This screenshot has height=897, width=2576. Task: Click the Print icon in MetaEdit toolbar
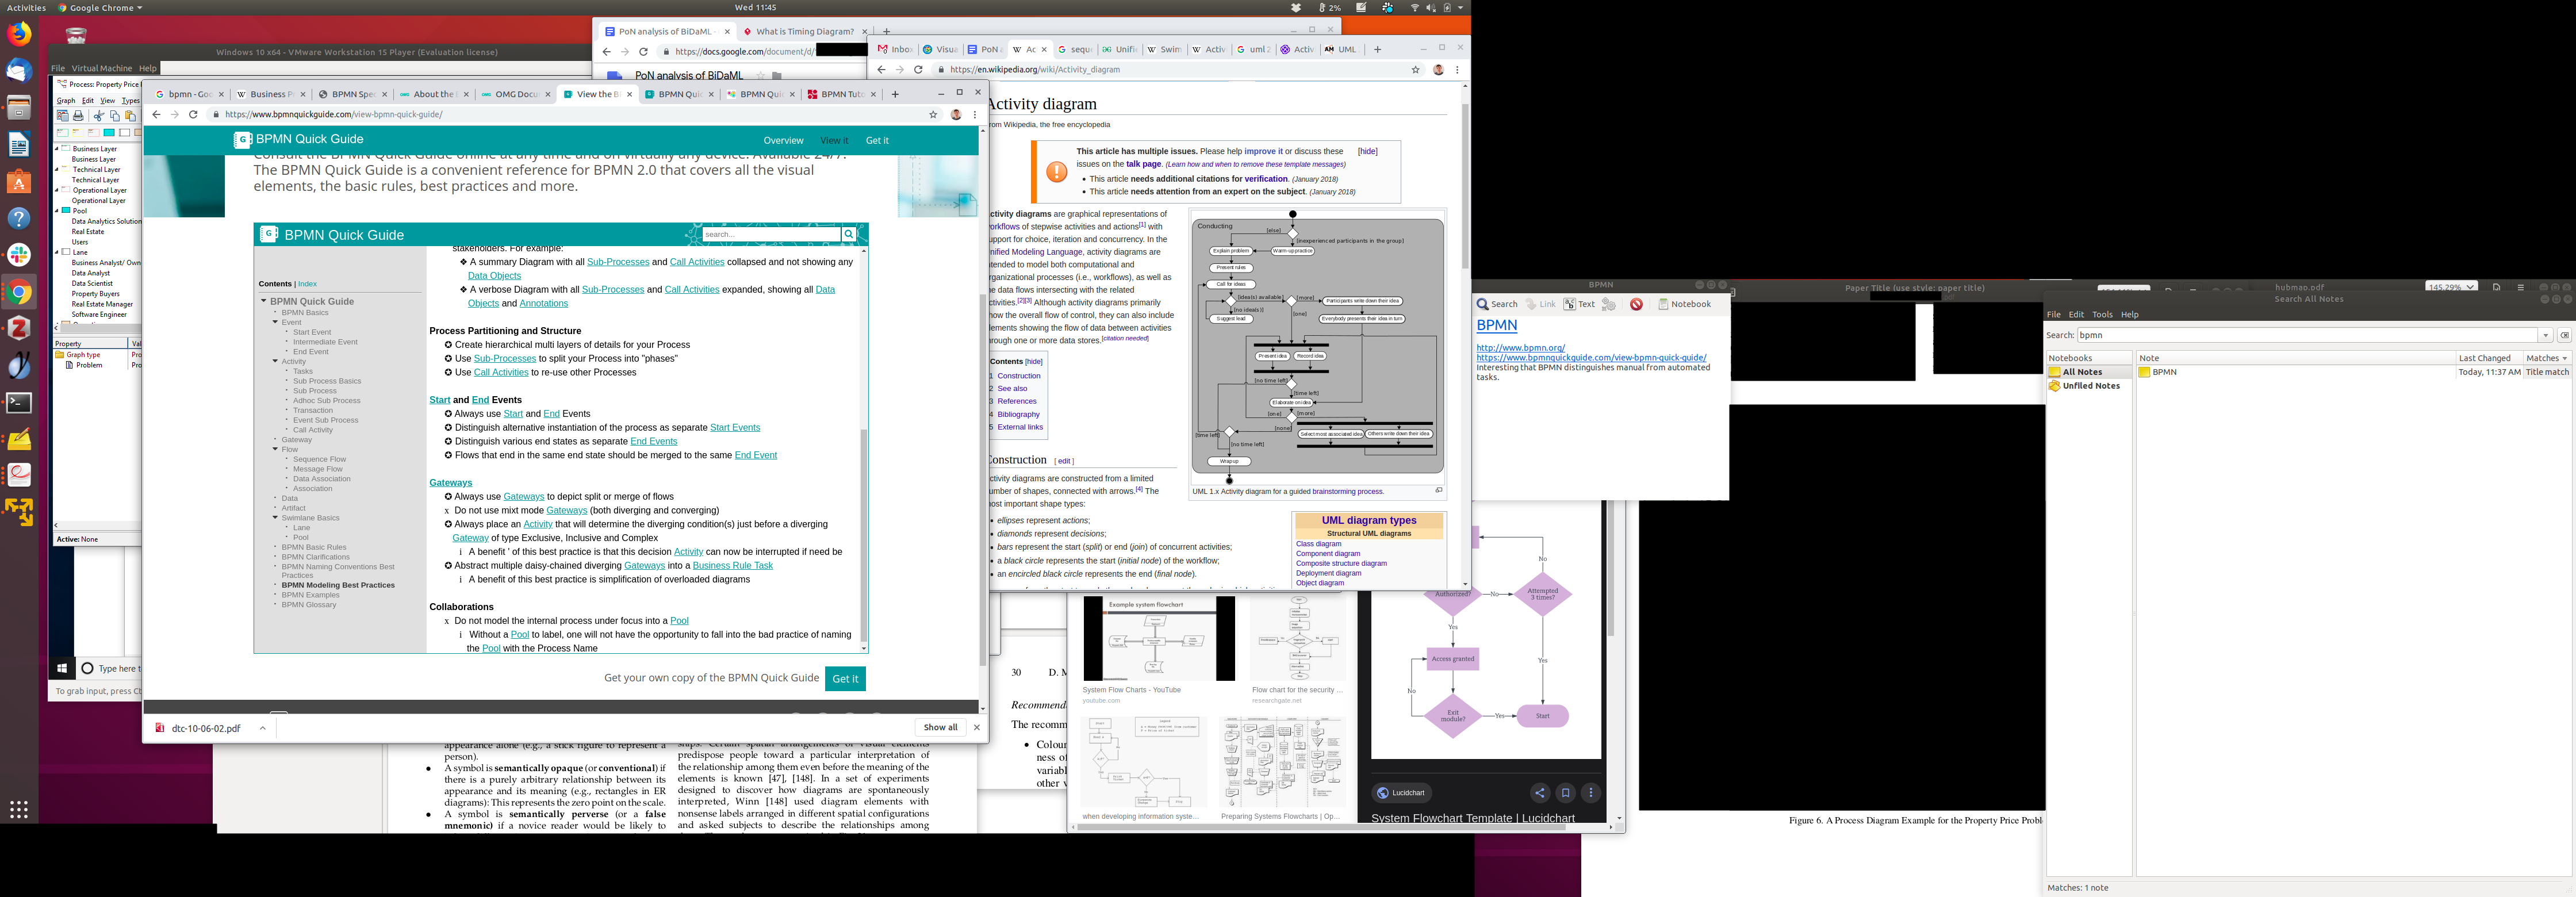[x=78, y=116]
